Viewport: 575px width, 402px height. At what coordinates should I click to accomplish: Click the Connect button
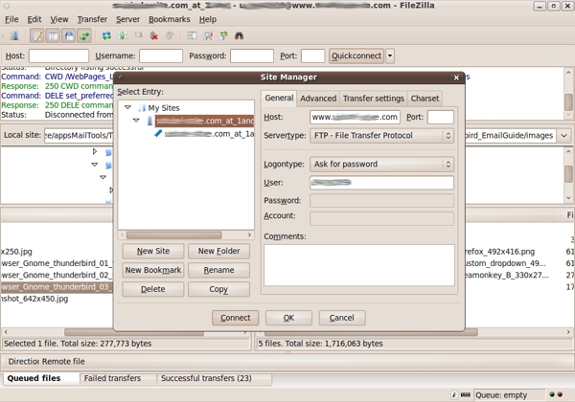pyautogui.click(x=236, y=318)
